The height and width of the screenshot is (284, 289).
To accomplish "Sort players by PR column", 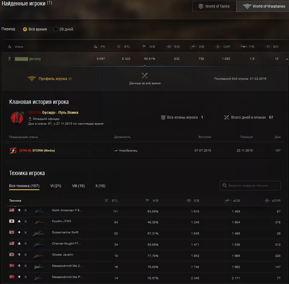I will click(99, 47).
